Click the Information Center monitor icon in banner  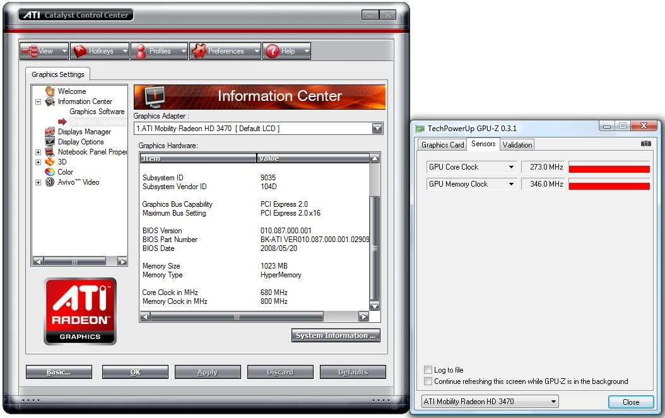point(154,96)
